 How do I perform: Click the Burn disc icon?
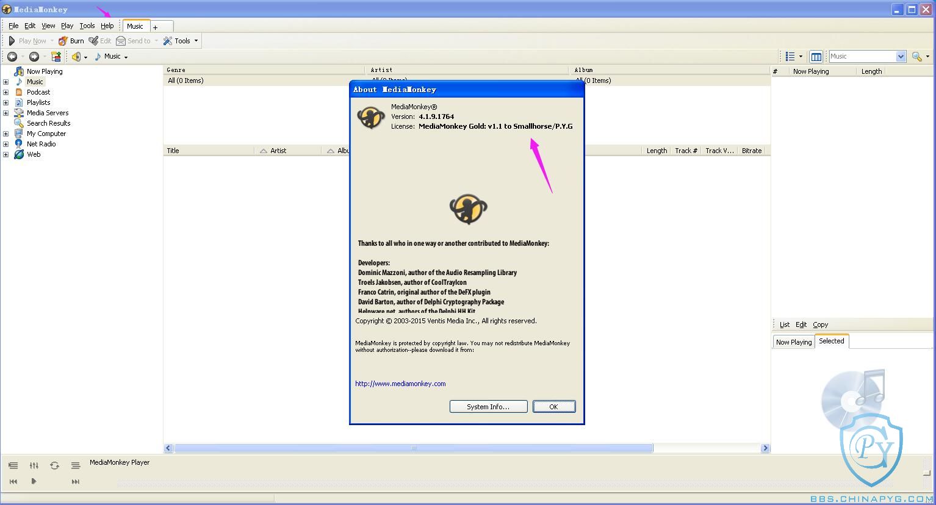[63, 41]
